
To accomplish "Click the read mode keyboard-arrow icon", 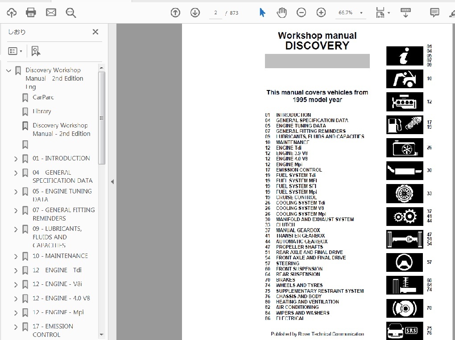I will point(405,13).
